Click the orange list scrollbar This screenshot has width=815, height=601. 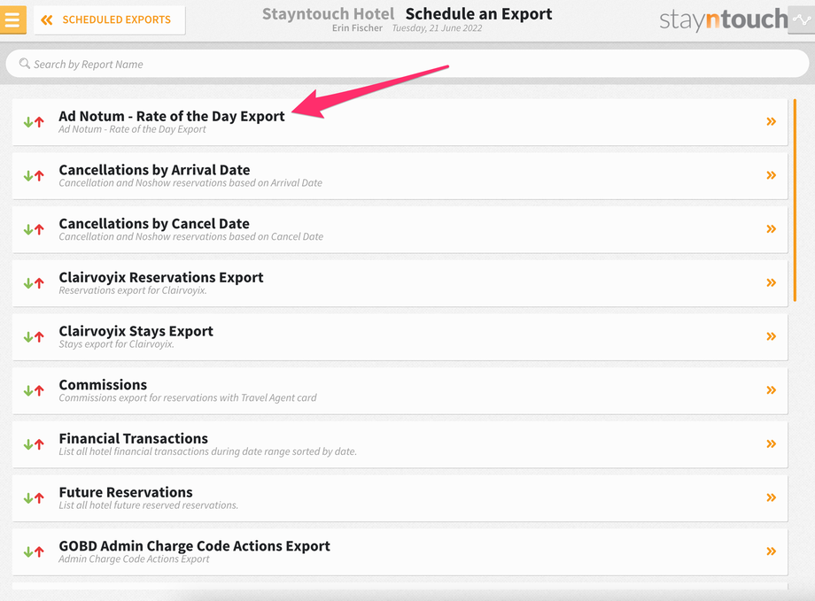[795, 200]
